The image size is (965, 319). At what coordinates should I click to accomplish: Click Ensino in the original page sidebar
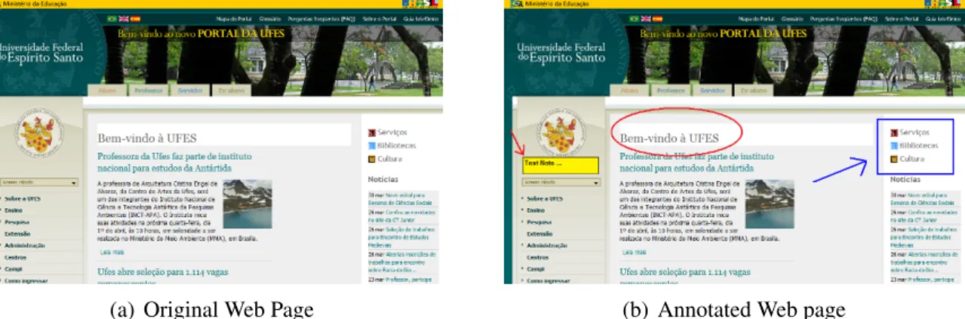14,210
